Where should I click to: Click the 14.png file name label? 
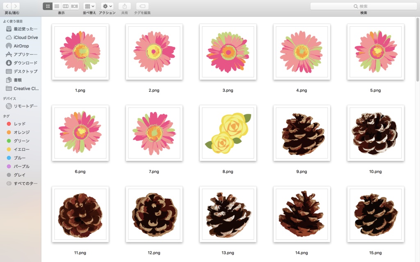pyautogui.click(x=301, y=253)
